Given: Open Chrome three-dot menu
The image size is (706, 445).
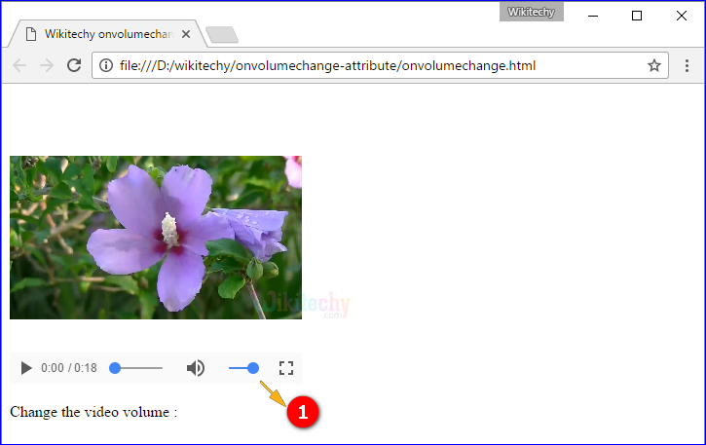Looking at the screenshot, I should pyautogui.click(x=687, y=65).
